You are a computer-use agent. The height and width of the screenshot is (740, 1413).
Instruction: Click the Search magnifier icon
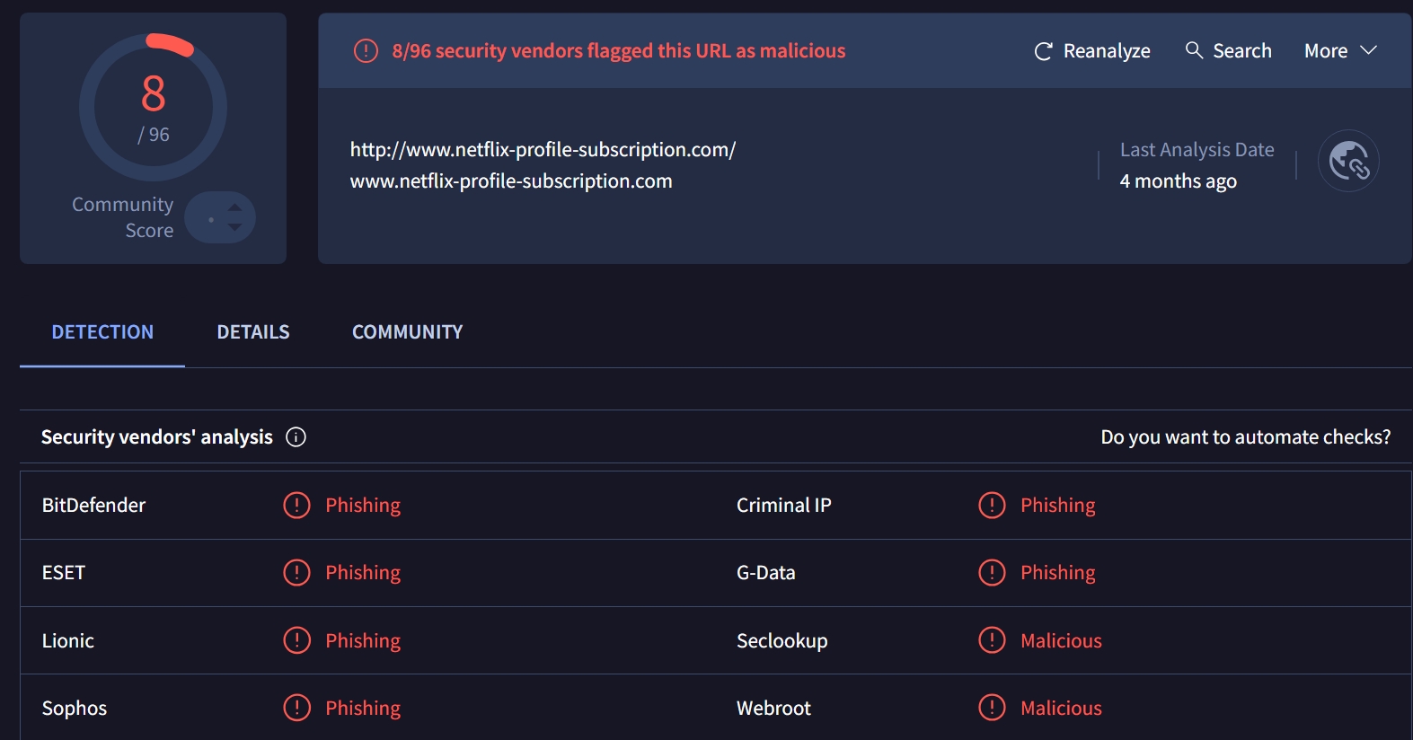pos(1194,50)
